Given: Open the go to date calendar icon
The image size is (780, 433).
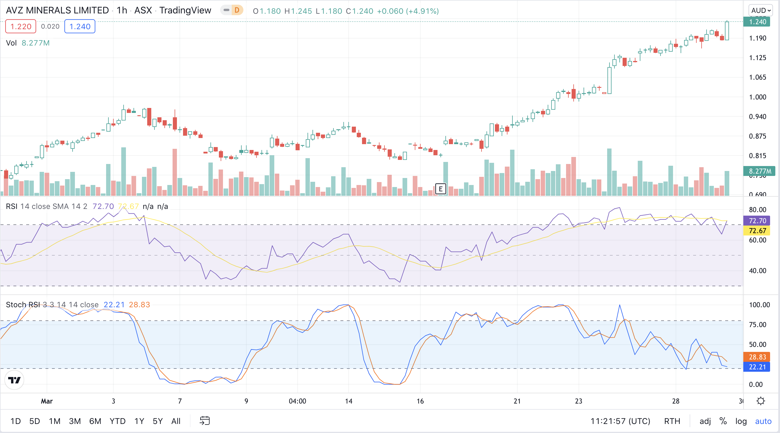Looking at the screenshot, I should click(x=205, y=420).
